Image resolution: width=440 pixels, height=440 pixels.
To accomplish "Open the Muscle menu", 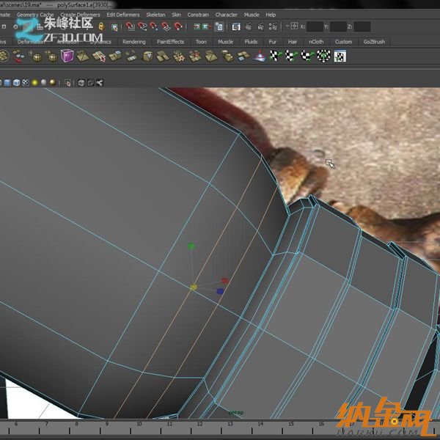I will pos(252,15).
